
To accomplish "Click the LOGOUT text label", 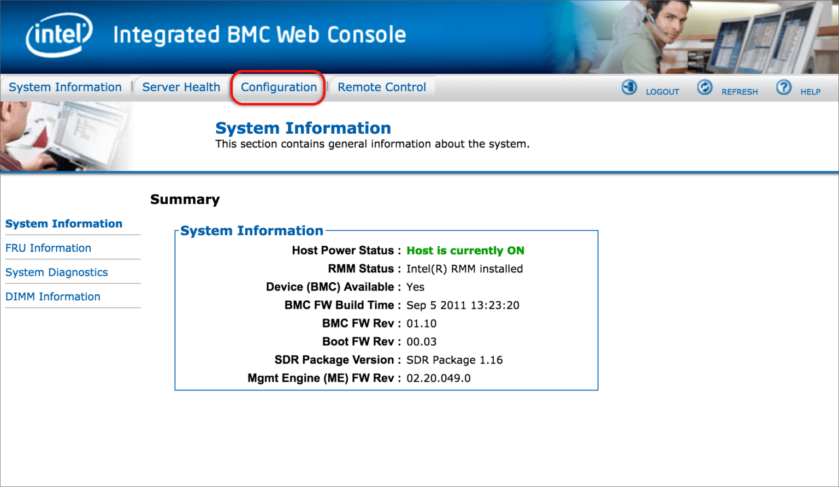I will click(662, 92).
